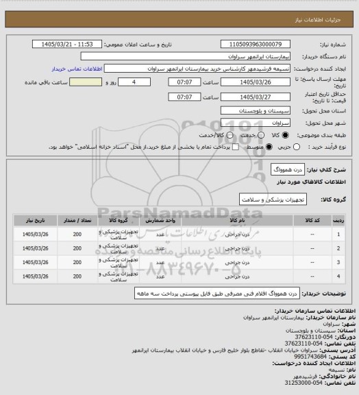Click the گروه کالا column header

pyautogui.click(x=119, y=220)
